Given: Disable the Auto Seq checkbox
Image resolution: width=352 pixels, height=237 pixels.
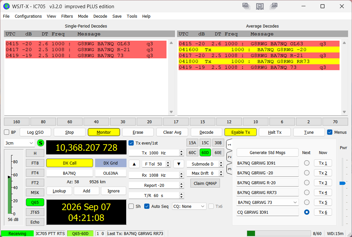Looking at the screenshot, I should pos(147,206).
